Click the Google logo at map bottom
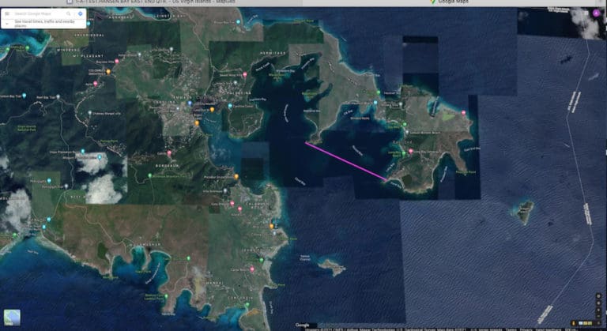 click(302, 325)
